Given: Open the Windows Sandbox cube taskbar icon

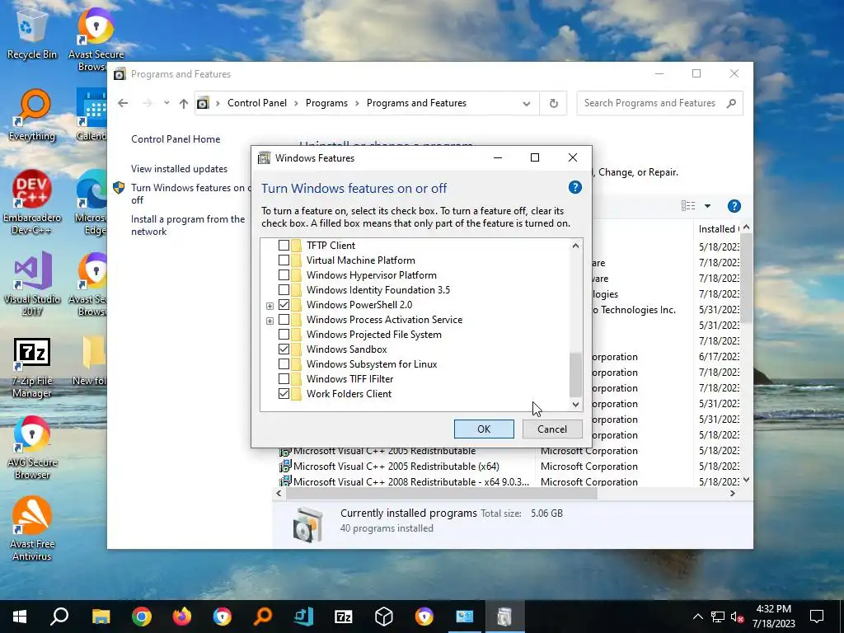Looking at the screenshot, I should (x=384, y=617).
